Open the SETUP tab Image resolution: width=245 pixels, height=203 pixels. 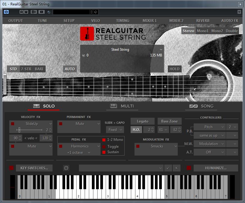[x=69, y=21]
